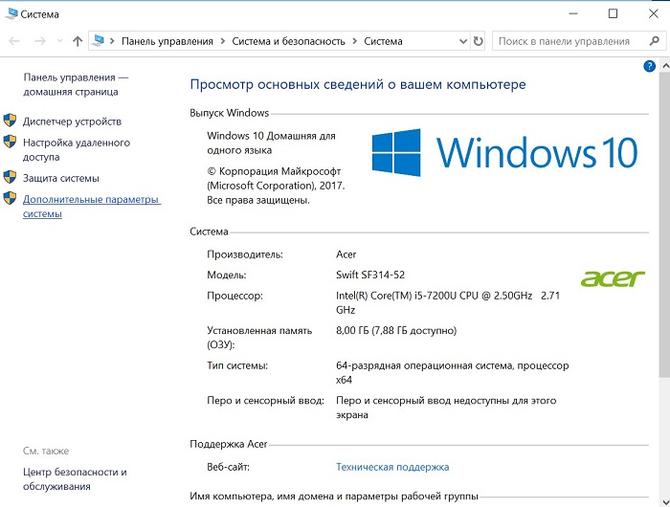The image size is (670, 507).
Task: Open Панель управления in the breadcrumb
Action: [167, 41]
